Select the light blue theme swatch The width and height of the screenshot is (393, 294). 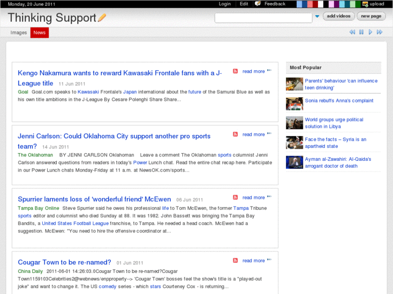point(299,4)
